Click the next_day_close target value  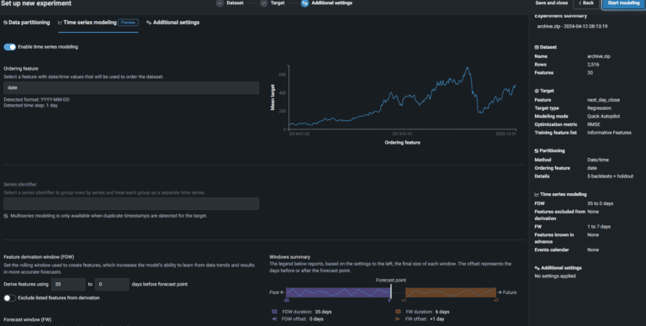pyautogui.click(x=603, y=100)
